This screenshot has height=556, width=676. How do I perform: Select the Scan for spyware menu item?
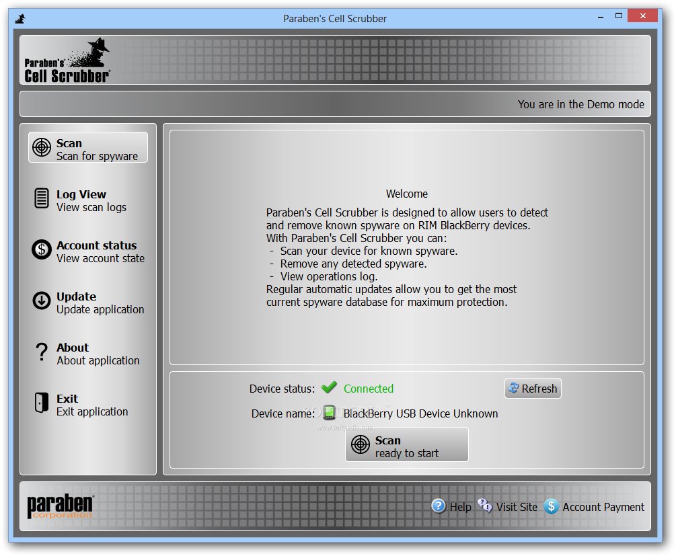88,147
